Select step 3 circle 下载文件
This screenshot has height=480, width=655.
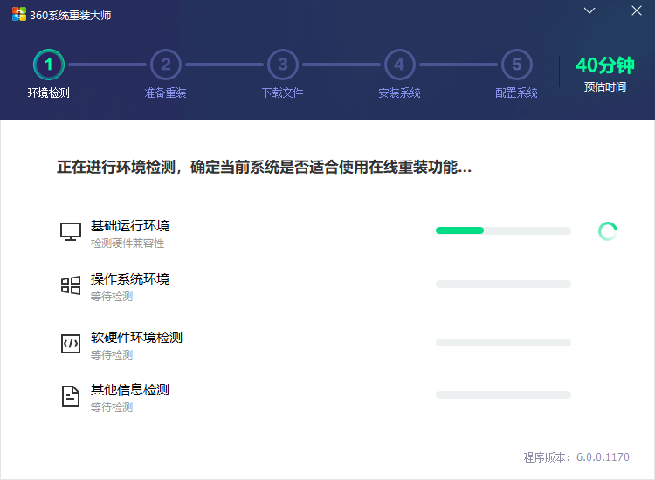[x=283, y=65]
